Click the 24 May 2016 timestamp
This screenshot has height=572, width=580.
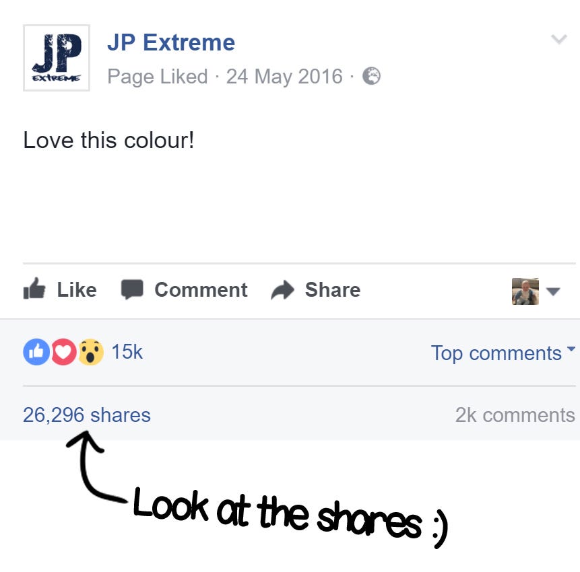click(x=284, y=77)
